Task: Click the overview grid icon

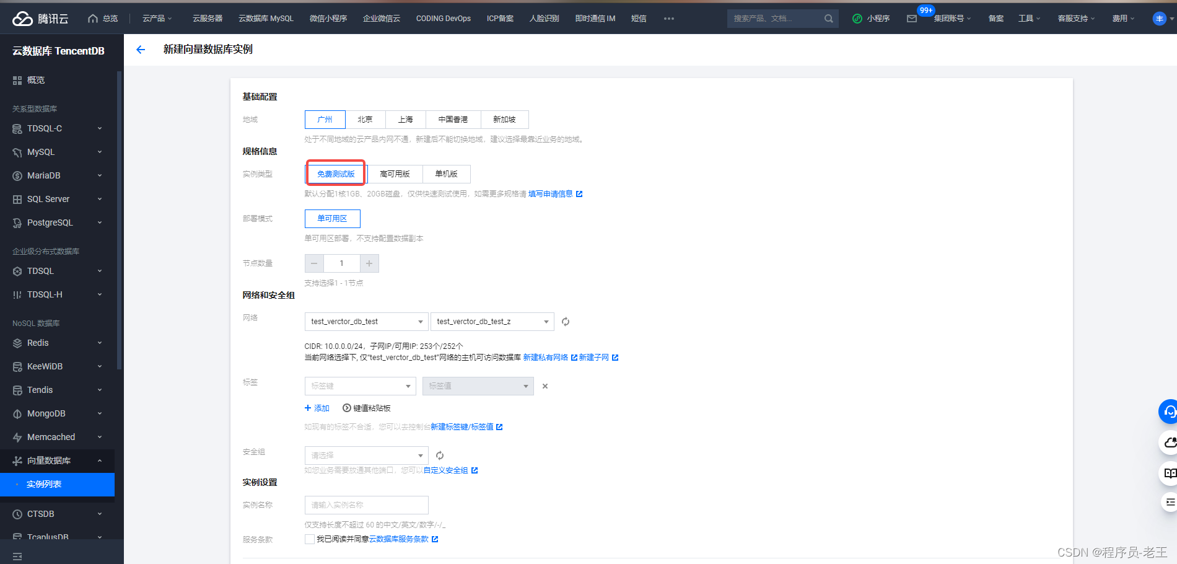Action: click(x=17, y=81)
